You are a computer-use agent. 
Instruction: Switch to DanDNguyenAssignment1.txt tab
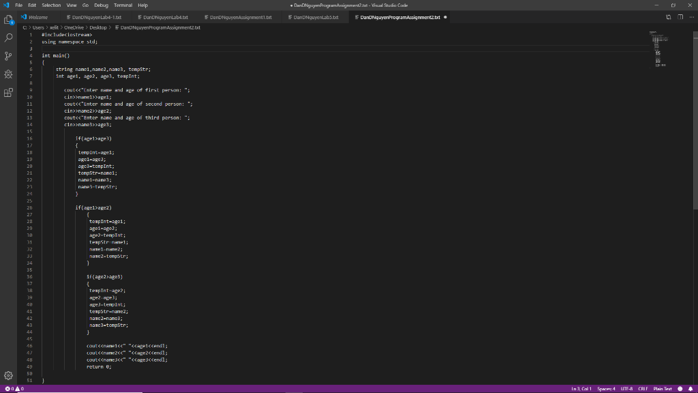pyautogui.click(x=241, y=17)
